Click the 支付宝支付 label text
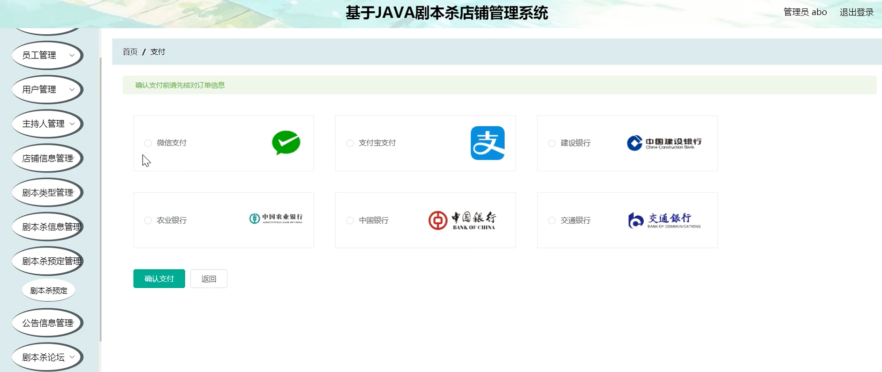This screenshot has width=882, height=372. point(377,143)
